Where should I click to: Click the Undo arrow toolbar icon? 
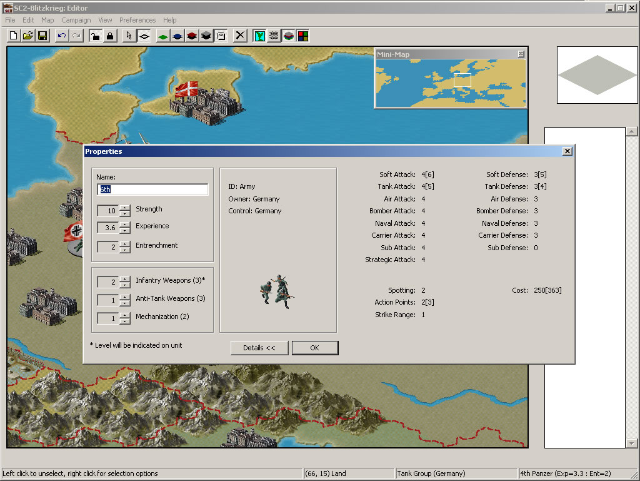pyautogui.click(x=61, y=36)
